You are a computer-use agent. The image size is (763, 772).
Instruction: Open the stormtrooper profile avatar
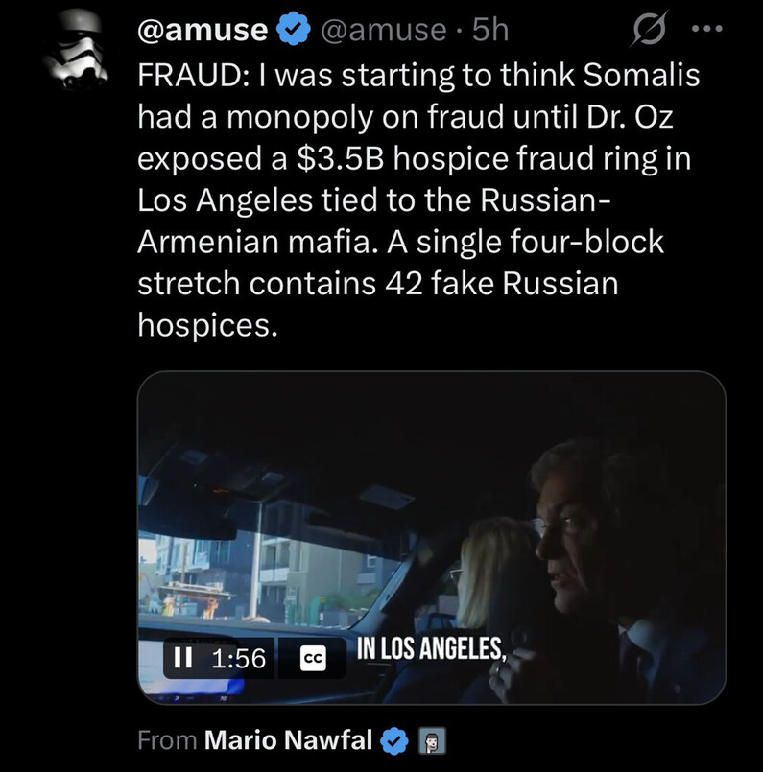tap(76, 52)
